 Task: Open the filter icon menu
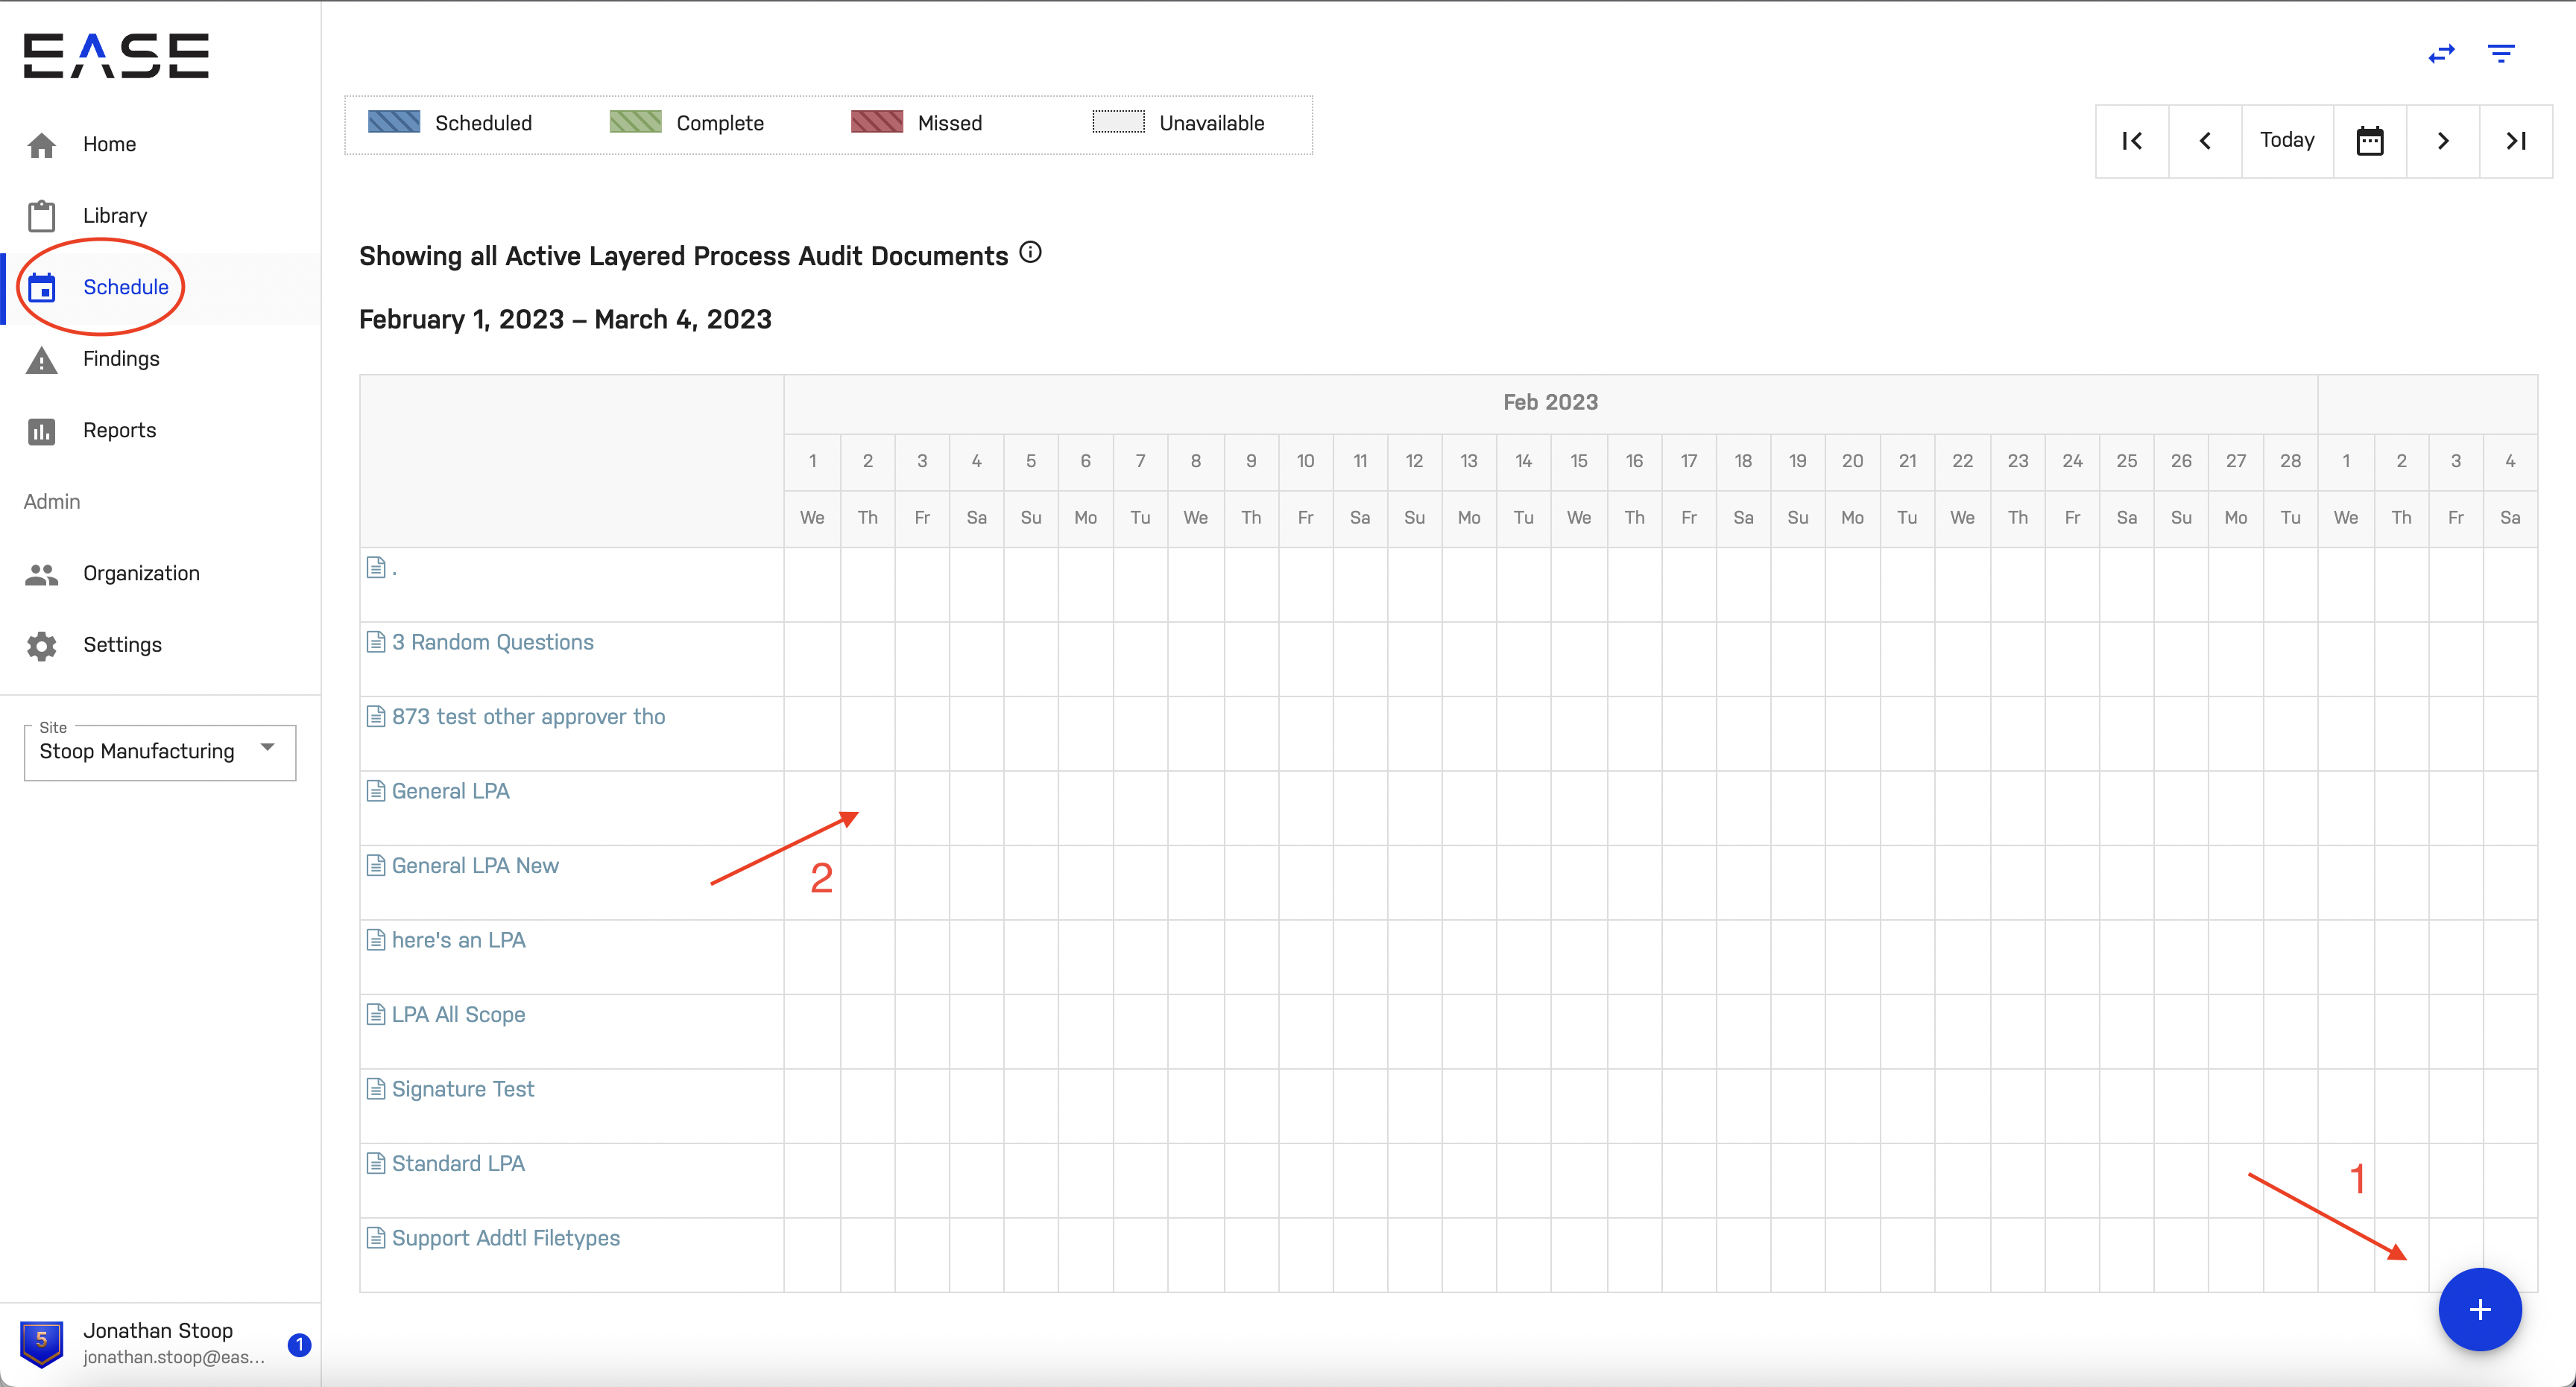2501,54
